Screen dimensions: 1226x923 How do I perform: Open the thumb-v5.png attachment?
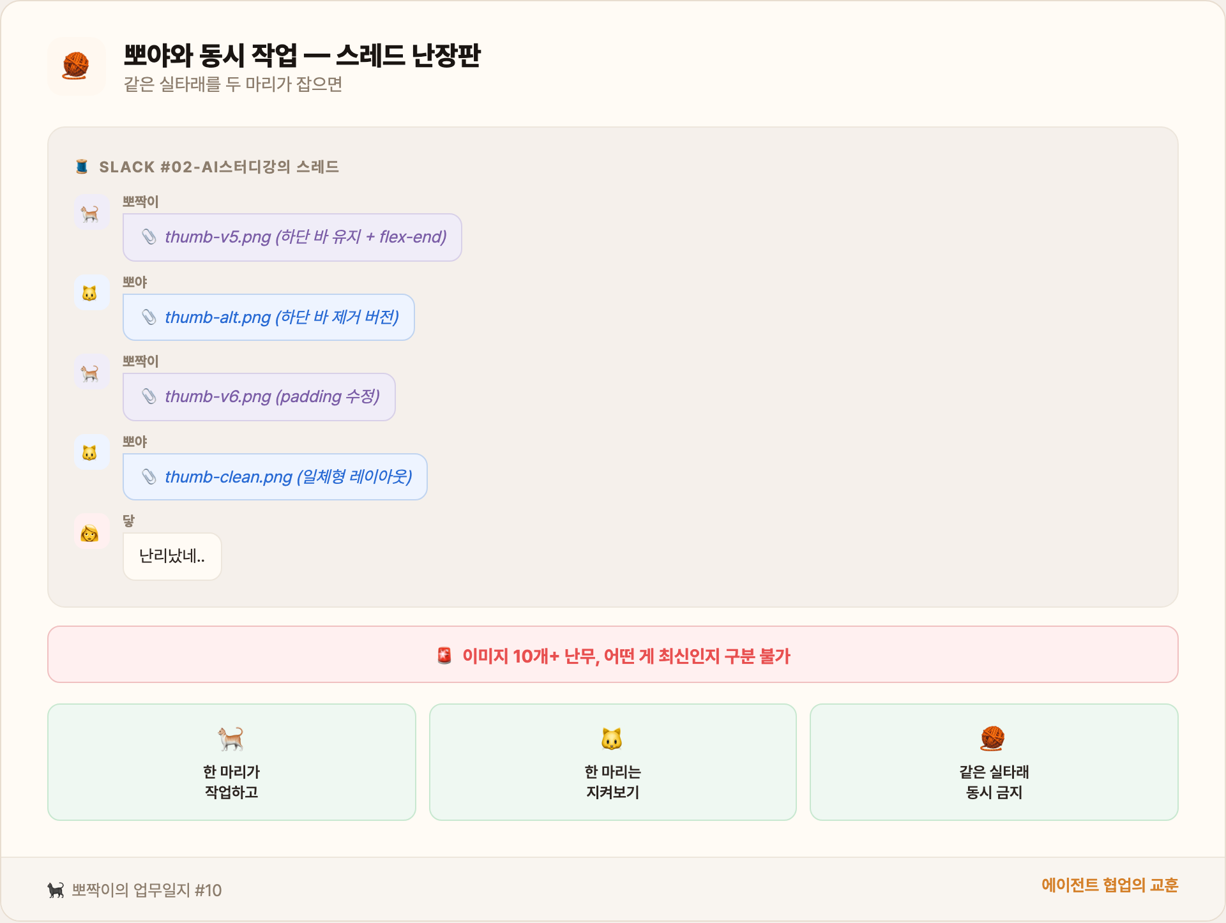pyautogui.click(x=292, y=237)
